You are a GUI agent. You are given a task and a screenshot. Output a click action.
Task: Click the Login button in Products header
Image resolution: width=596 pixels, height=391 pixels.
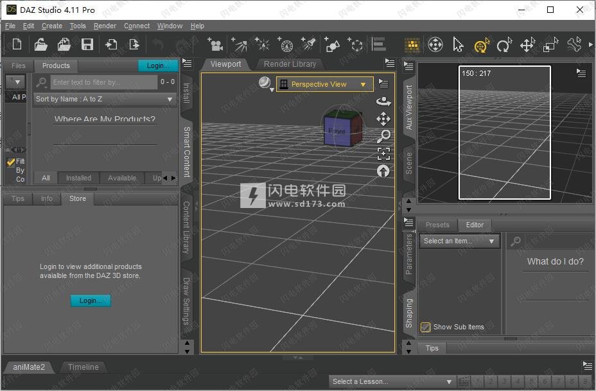pos(158,65)
